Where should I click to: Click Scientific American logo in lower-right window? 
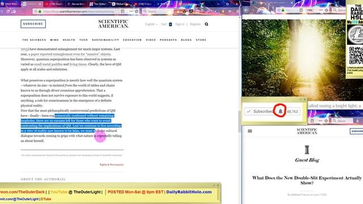click(x=307, y=131)
